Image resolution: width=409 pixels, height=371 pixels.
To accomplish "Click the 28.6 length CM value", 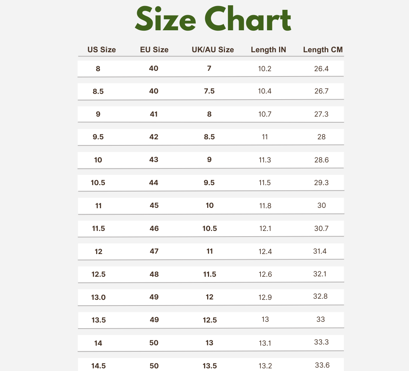I will tap(321, 160).
